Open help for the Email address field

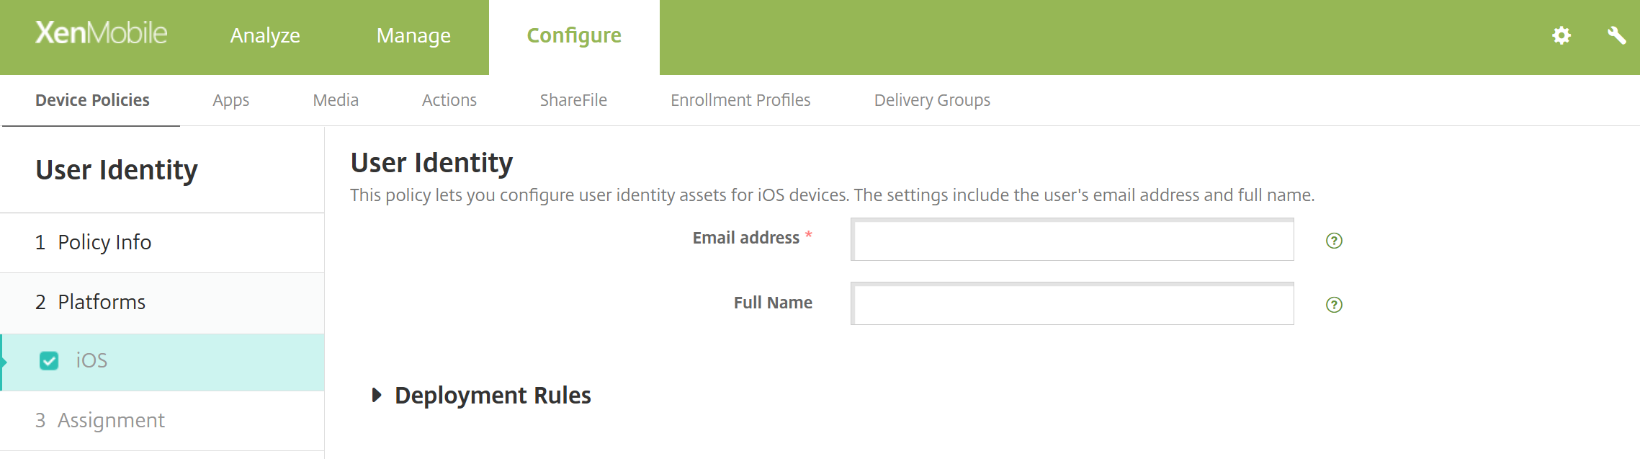click(x=1333, y=240)
